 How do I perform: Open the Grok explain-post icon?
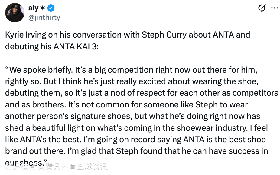262,8
